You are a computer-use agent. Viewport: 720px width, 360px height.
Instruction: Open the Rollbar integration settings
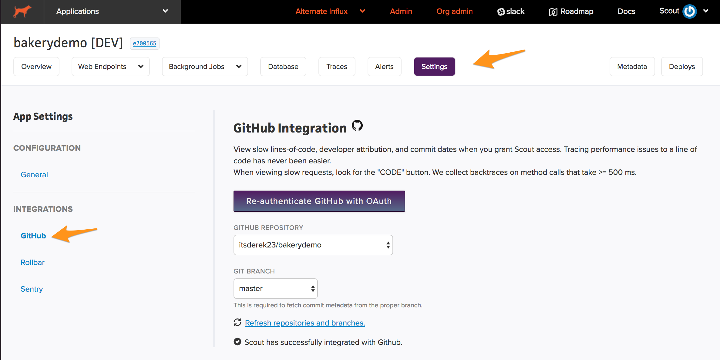[x=32, y=262]
